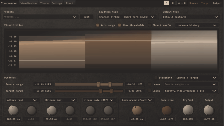Open the Compression tab

pos(9,3)
